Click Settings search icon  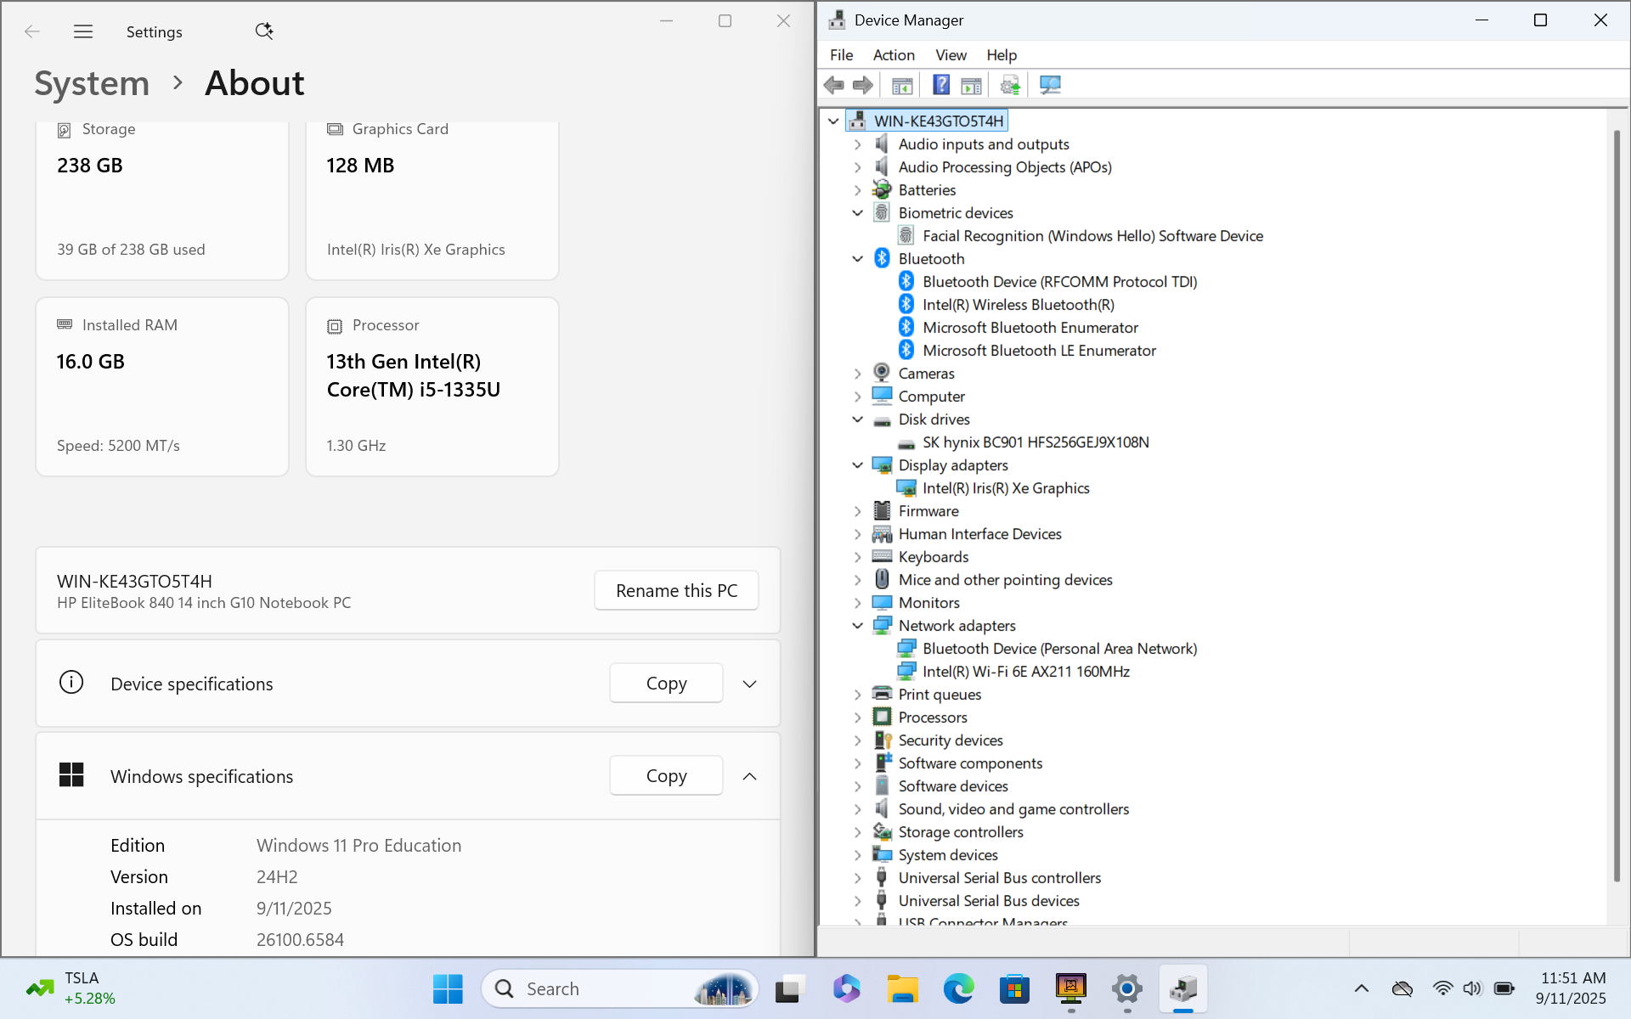tap(264, 31)
